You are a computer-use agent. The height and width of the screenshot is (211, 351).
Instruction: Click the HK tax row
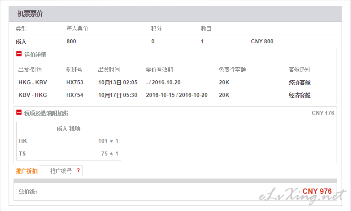tap(68, 141)
